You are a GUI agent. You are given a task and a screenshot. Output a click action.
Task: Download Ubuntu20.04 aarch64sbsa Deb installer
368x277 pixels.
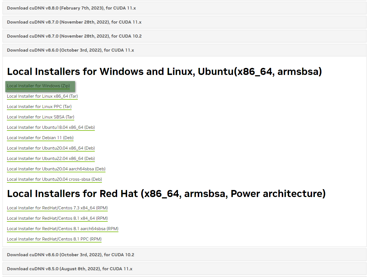(56, 169)
